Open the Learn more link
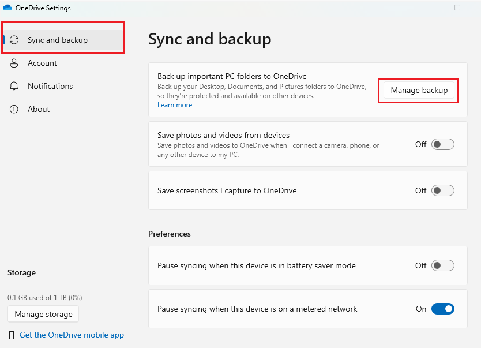This screenshot has width=481, height=348. [175, 105]
